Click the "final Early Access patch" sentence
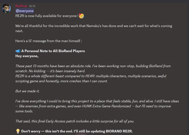The width and height of the screenshot is (189, 135). pos(75,121)
